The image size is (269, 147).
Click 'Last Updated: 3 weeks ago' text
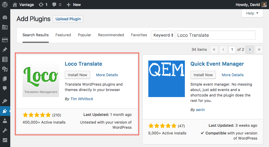pos(233,126)
